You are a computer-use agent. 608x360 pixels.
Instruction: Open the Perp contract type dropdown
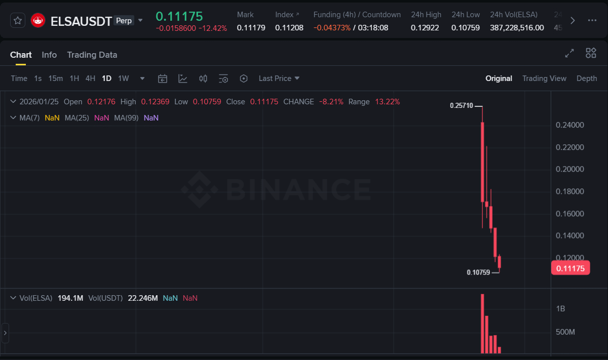pyautogui.click(x=140, y=21)
